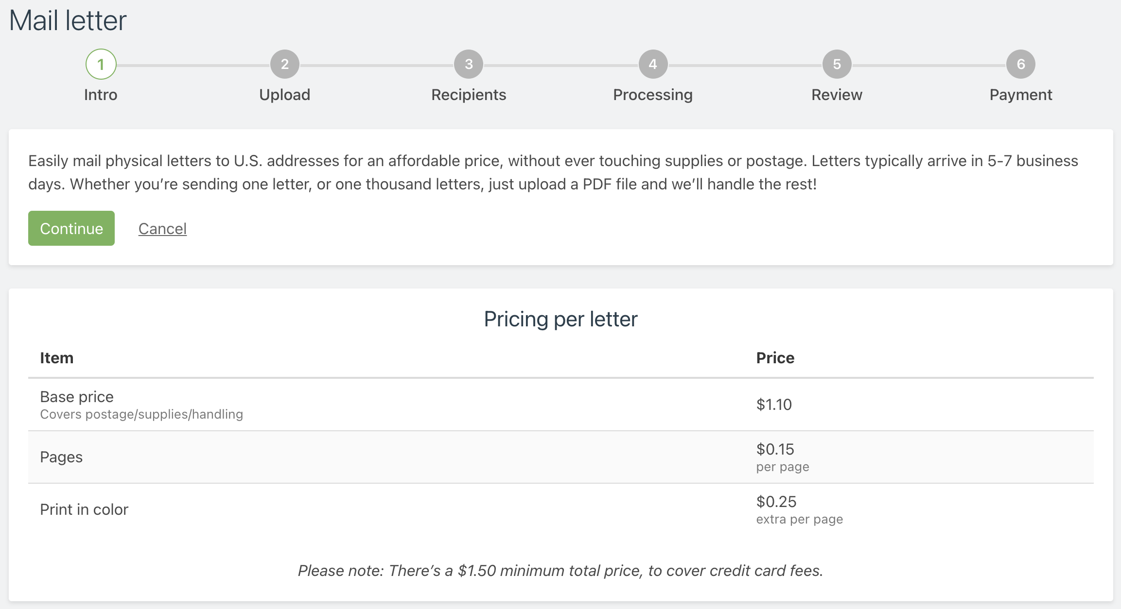Click the Mail letter page title
Viewport: 1121px width, 609px height.
(68, 20)
